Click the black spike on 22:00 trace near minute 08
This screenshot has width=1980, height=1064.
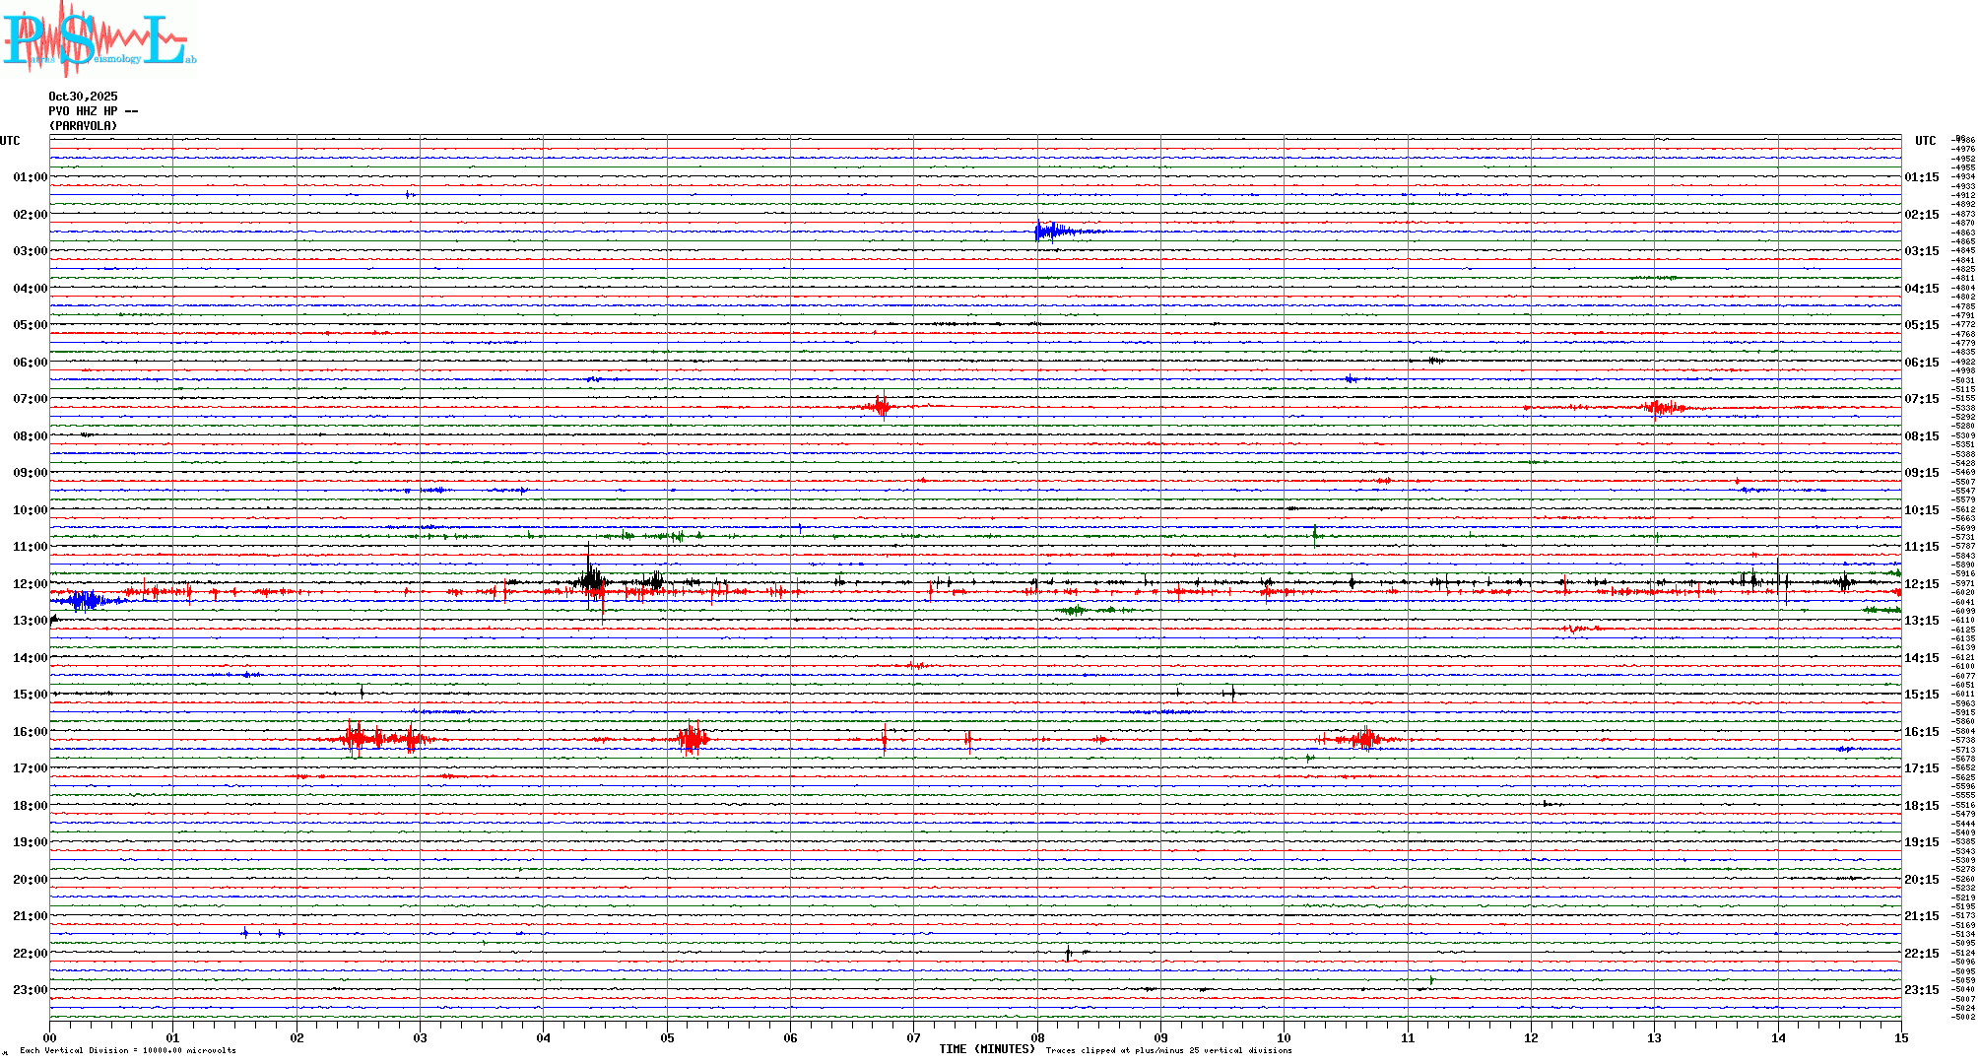pos(1068,954)
